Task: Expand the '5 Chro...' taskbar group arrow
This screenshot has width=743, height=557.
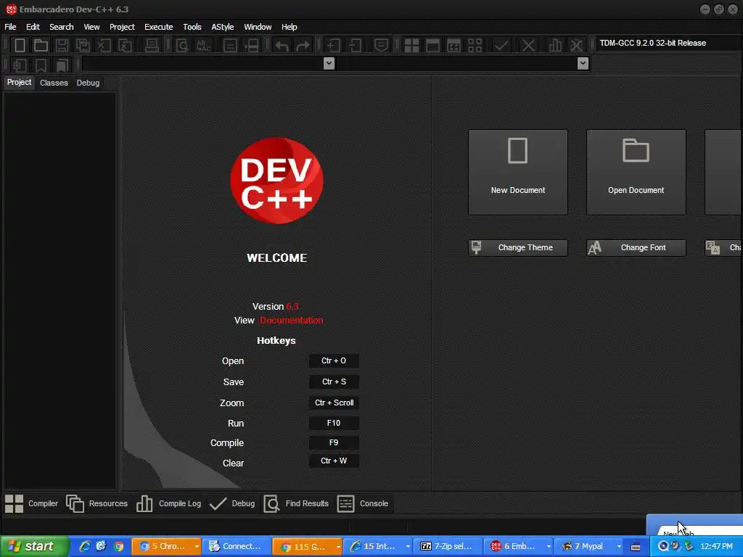Action: click(197, 547)
